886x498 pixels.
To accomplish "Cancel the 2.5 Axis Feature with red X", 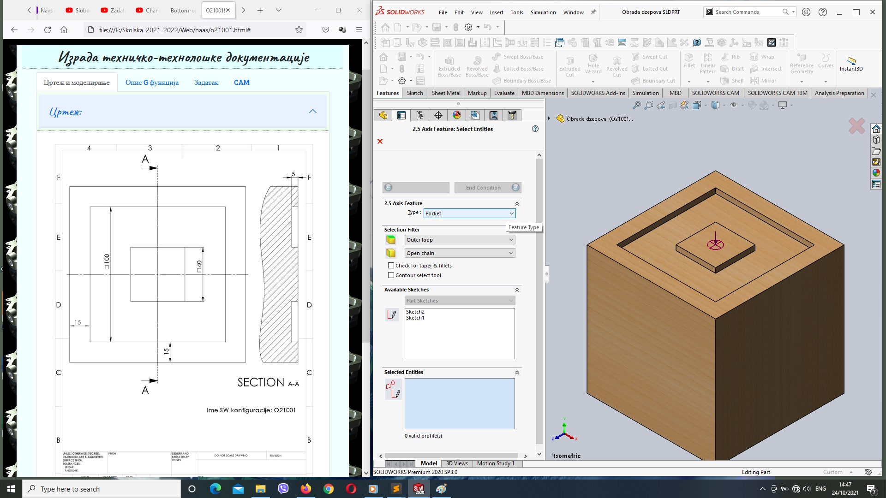I will click(380, 142).
